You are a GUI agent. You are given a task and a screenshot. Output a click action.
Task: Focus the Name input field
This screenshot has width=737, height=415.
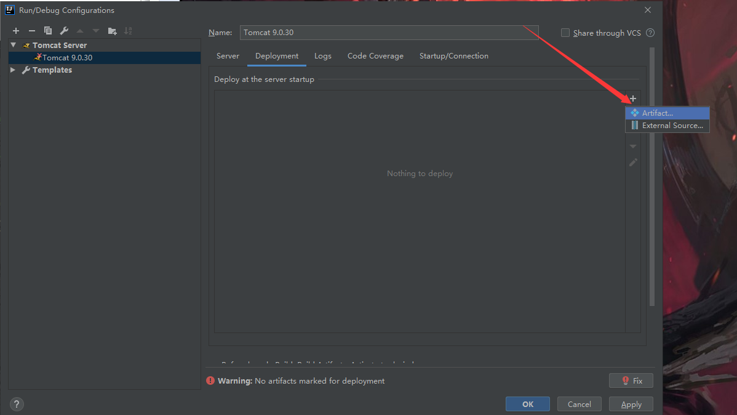click(x=389, y=33)
